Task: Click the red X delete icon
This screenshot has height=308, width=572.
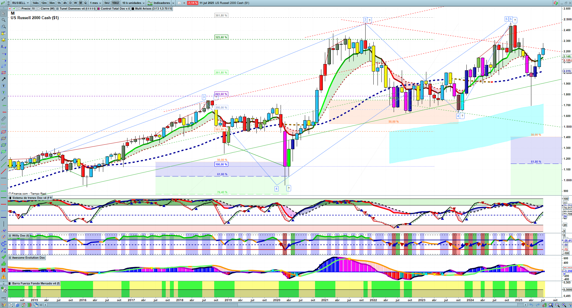Action: [4, 270]
